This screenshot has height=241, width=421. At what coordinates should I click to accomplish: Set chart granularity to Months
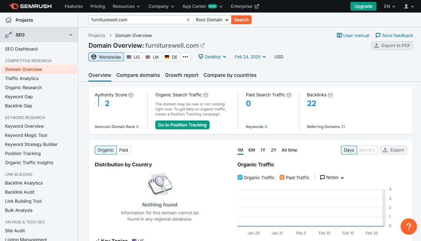tap(367, 150)
